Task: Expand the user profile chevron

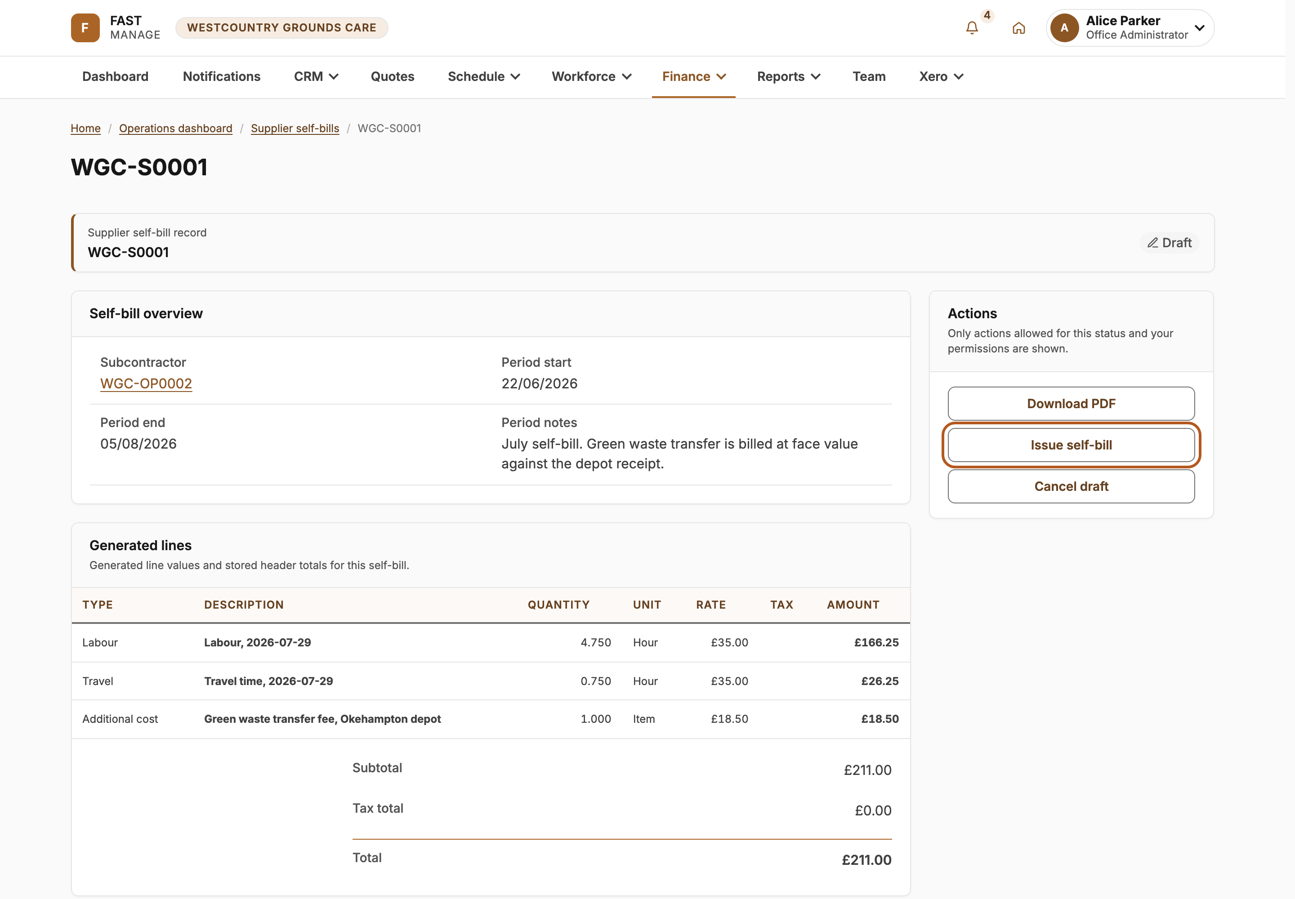Action: 1200,27
